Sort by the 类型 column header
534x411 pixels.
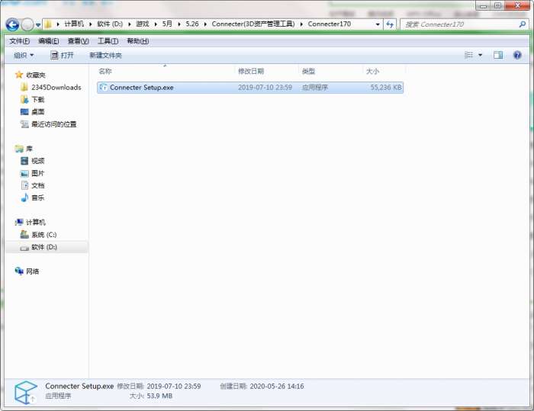pyautogui.click(x=308, y=71)
